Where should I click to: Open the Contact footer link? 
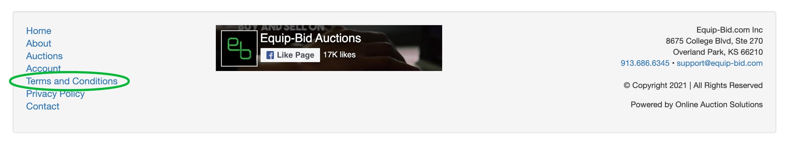coord(43,106)
